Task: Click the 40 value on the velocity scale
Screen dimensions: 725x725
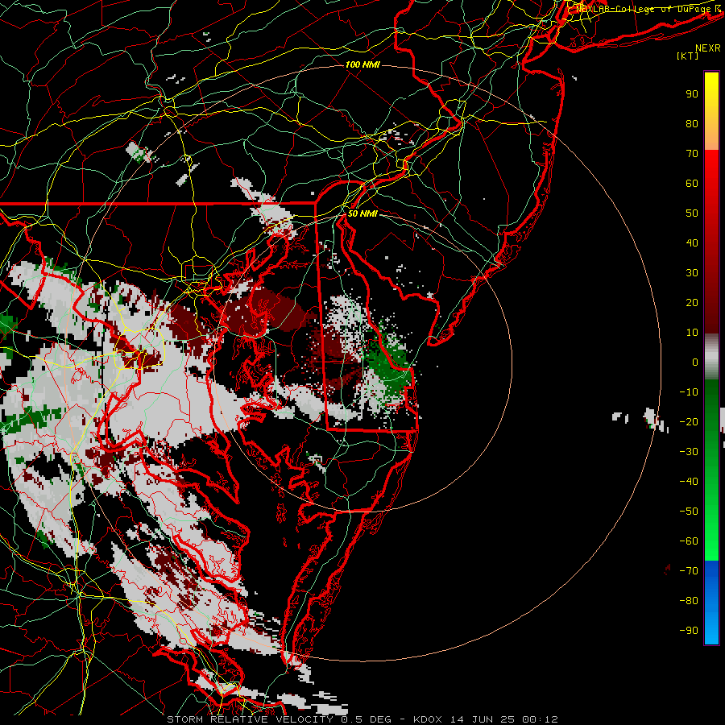Action: coord(692,243)
